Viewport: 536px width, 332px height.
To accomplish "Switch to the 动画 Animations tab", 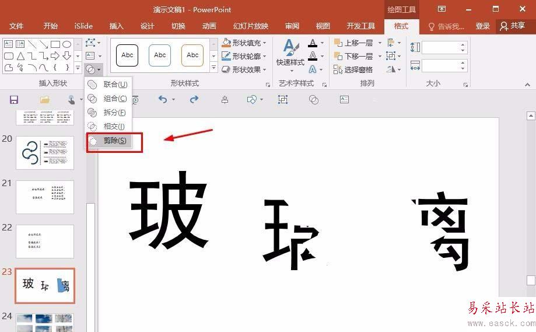I will pos(209,26).
